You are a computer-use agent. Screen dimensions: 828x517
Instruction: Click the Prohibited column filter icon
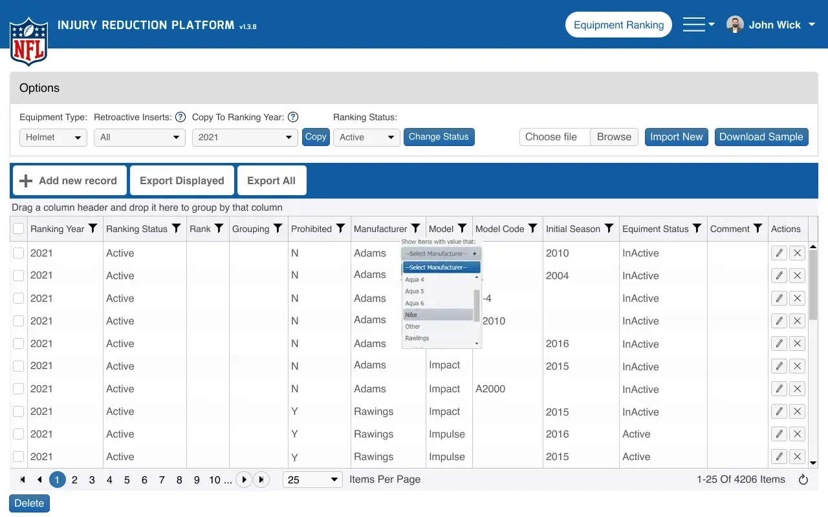click(340, 229)
